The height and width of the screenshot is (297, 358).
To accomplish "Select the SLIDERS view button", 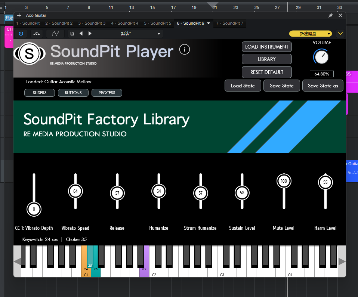I will pos(40,93).
